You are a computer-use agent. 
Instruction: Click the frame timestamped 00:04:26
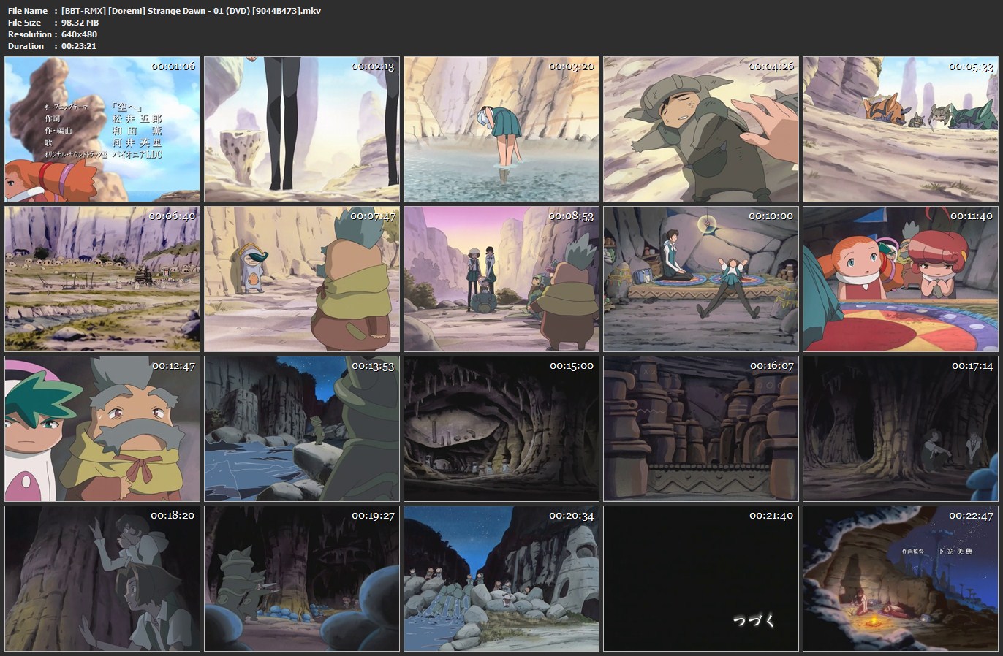pyautogui.click(x=701, y=129)
